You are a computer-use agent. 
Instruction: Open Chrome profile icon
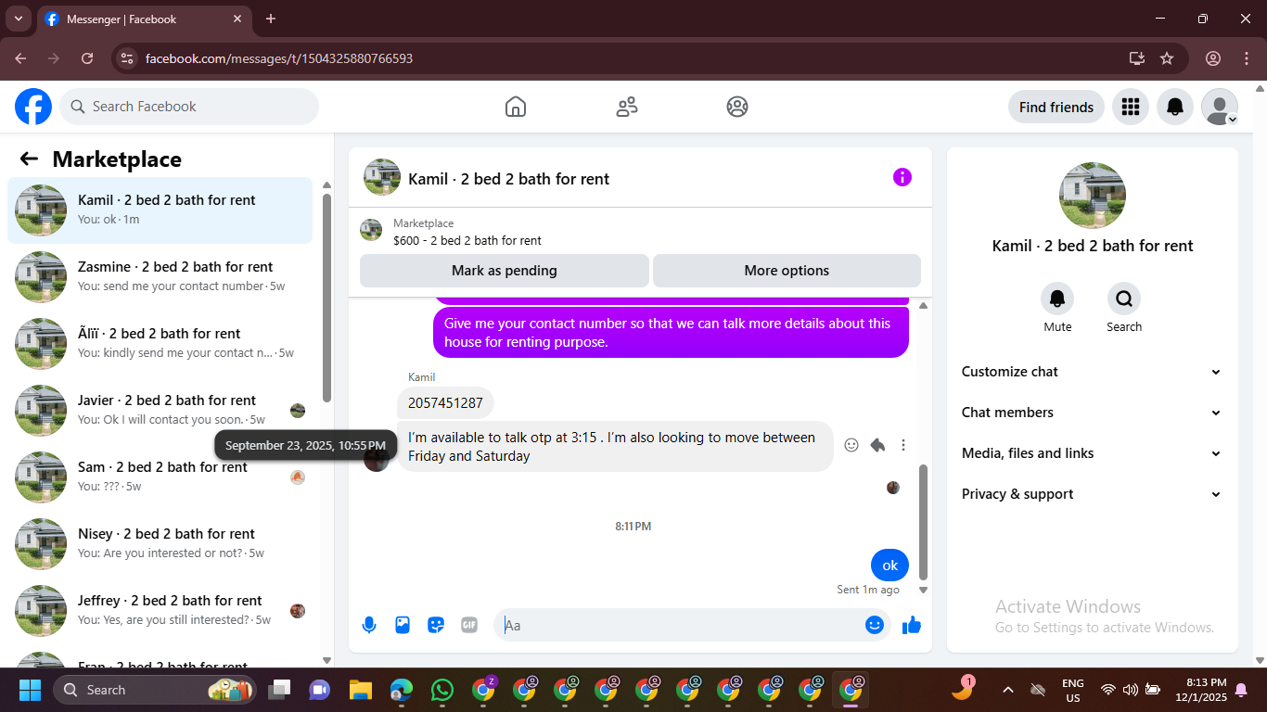coord(1213,58)
